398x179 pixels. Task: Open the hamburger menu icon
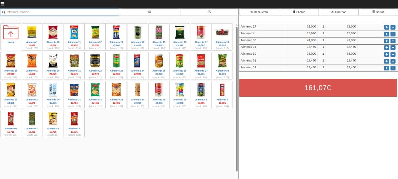point(3,4)
